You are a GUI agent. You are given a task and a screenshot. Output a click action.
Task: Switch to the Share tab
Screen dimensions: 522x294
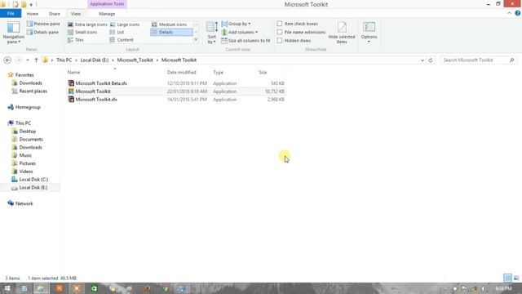(x=55, y=14)
